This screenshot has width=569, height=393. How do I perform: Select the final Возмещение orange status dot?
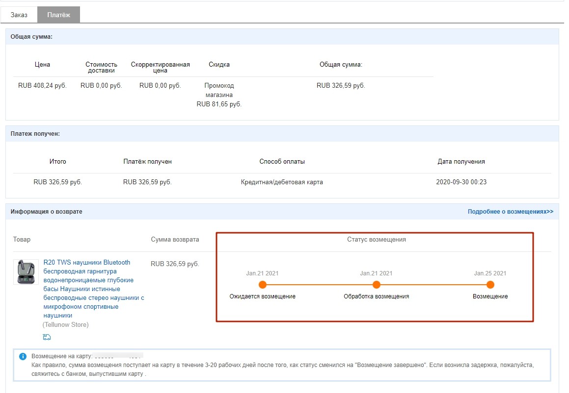490,285
